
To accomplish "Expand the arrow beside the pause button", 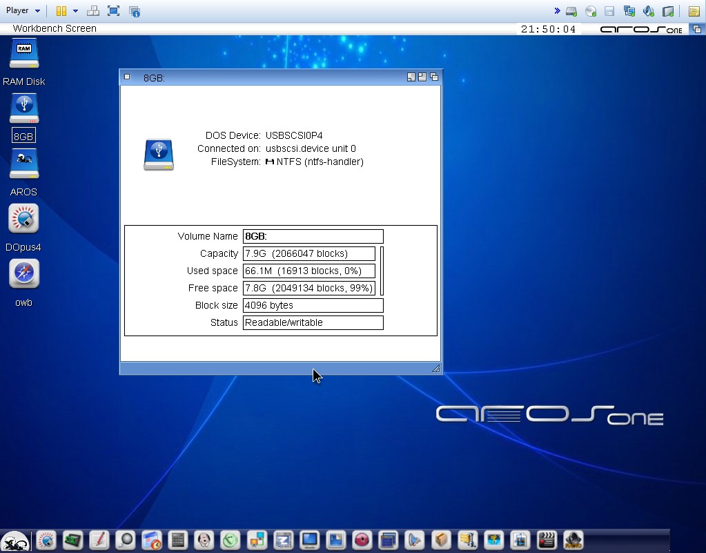I will pyautogui.click(x=75, y=11).
